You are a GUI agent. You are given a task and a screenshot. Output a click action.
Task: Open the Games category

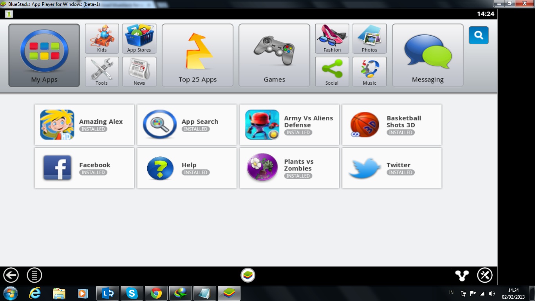pos(274,55)
